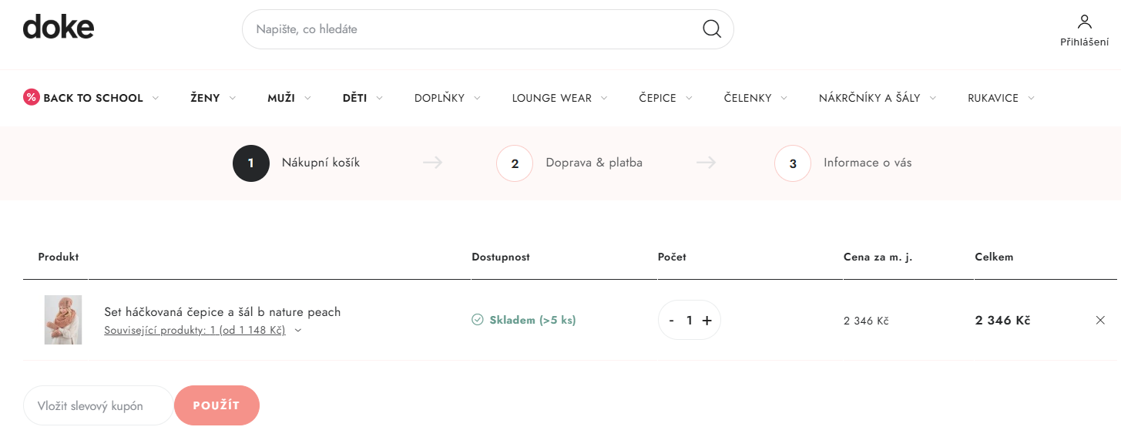Click the doke logo
Image resolution: width=1121 pixels, height=437 pixels.
point(59,27)
